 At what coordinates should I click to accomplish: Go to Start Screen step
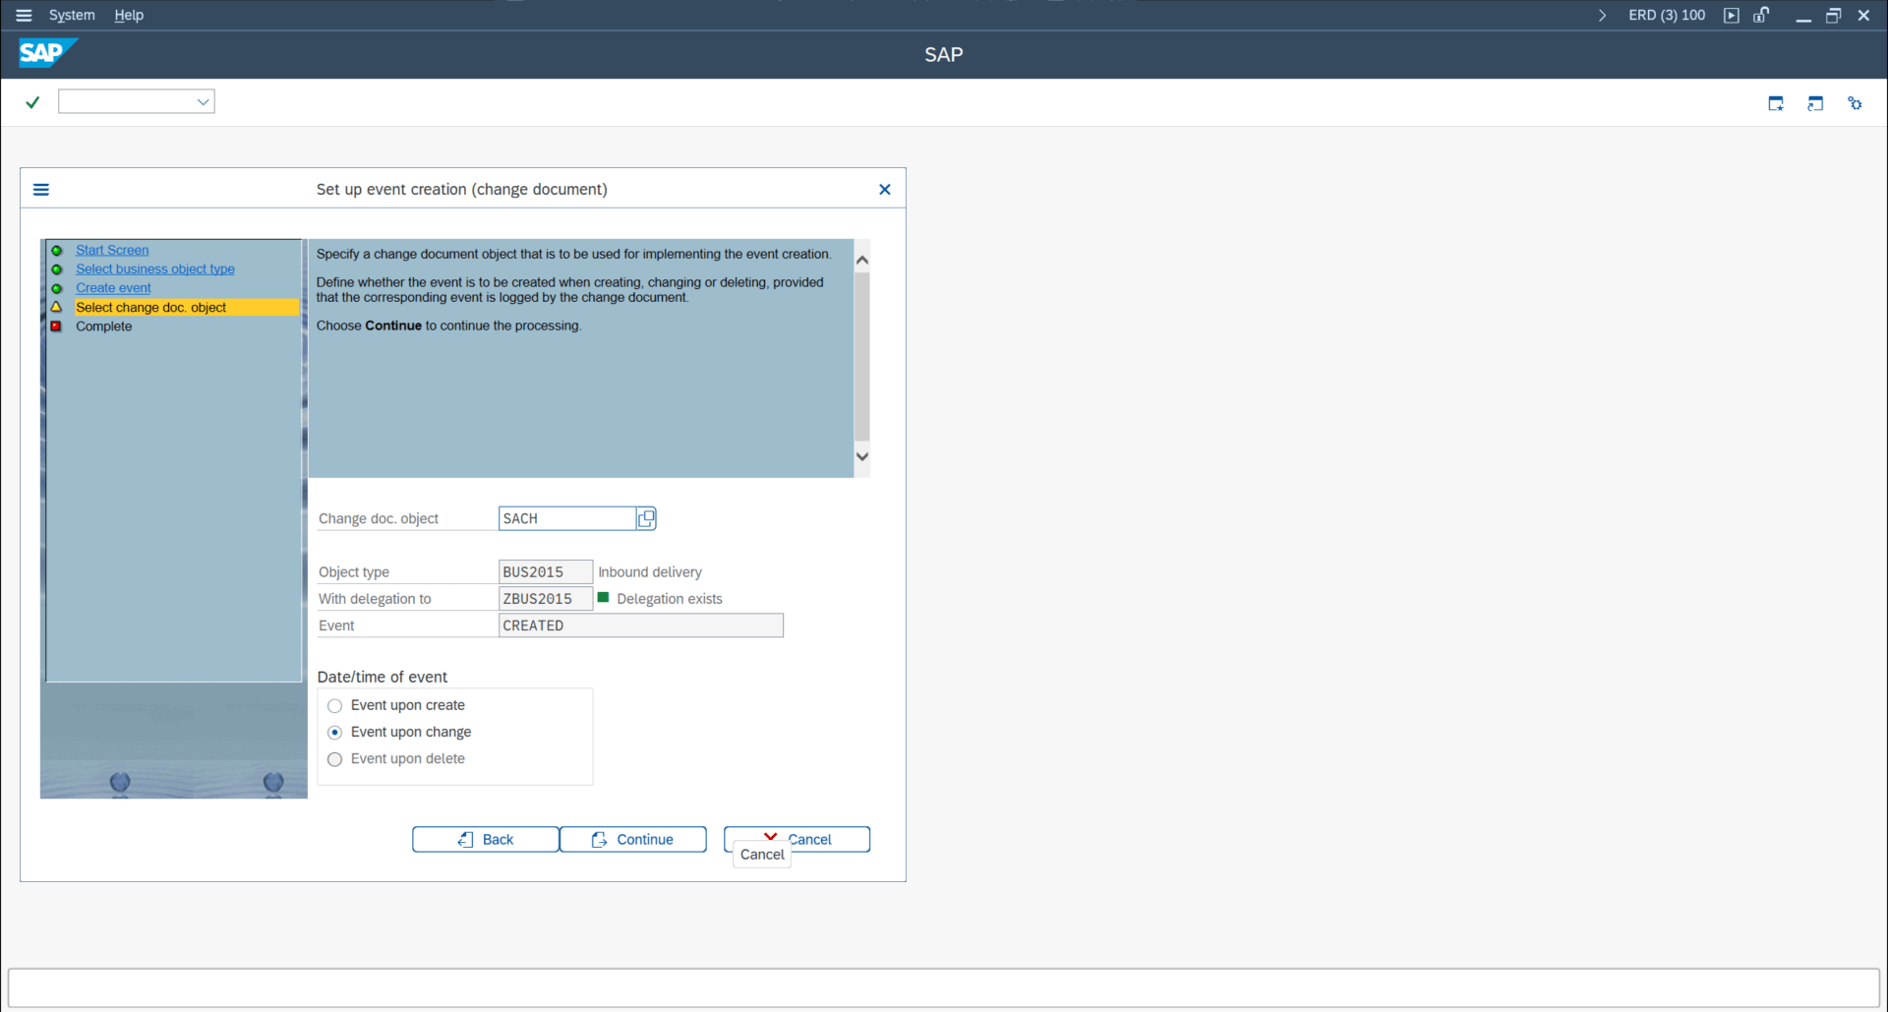click(112, 251)
